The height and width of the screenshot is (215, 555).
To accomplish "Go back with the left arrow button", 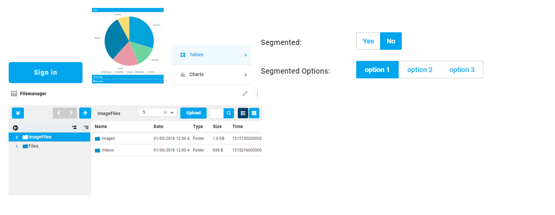I will (59, 113).
